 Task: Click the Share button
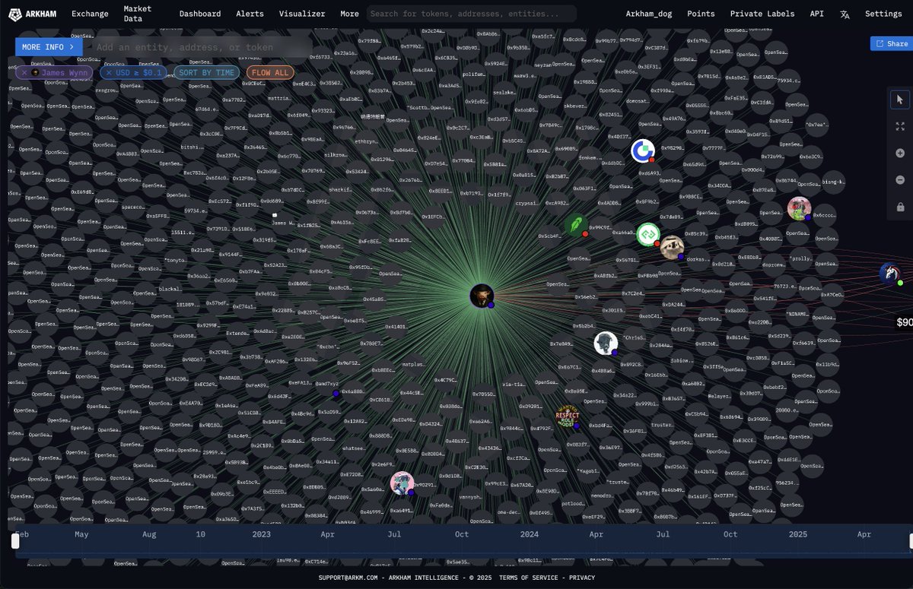892,44
